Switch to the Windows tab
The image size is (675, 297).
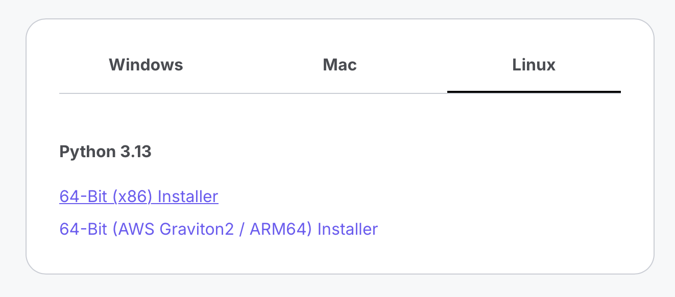146,65
